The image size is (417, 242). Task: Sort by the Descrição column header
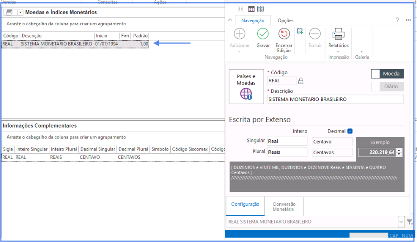tap(57, 35)
